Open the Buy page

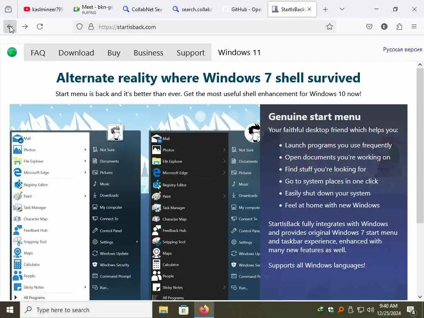click(114, 53)
